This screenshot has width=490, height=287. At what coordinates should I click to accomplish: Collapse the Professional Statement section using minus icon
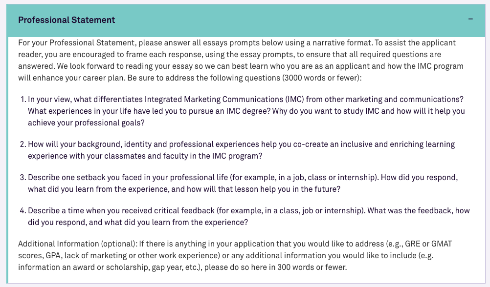point(470,20)
